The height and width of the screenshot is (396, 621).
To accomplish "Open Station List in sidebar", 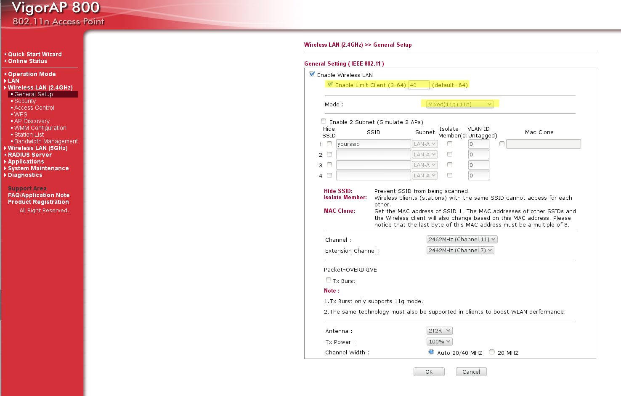I will [29, 135].
